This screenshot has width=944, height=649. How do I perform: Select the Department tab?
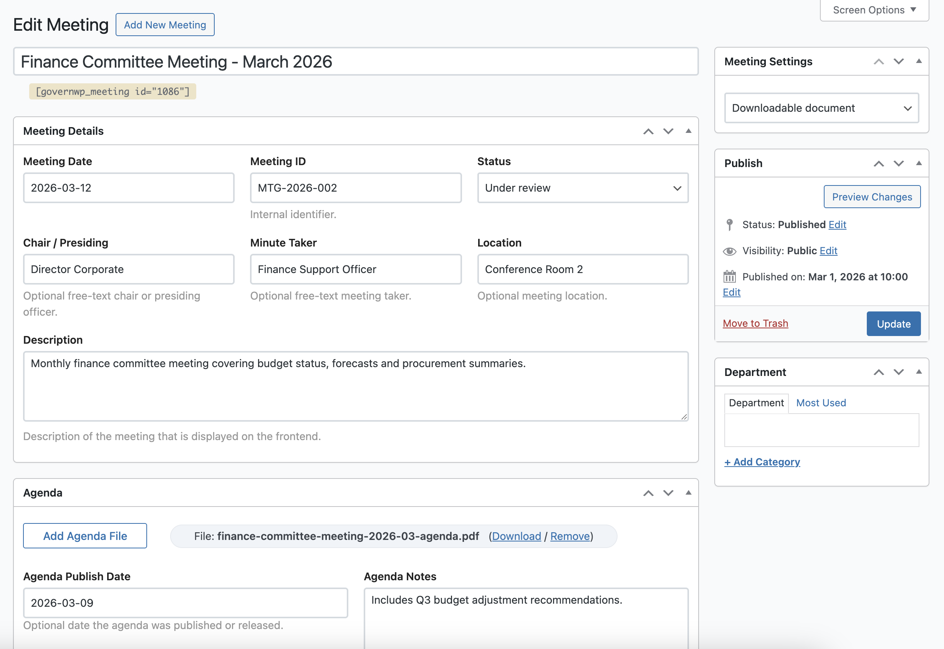pyautogui.click(x=756, y=403)
